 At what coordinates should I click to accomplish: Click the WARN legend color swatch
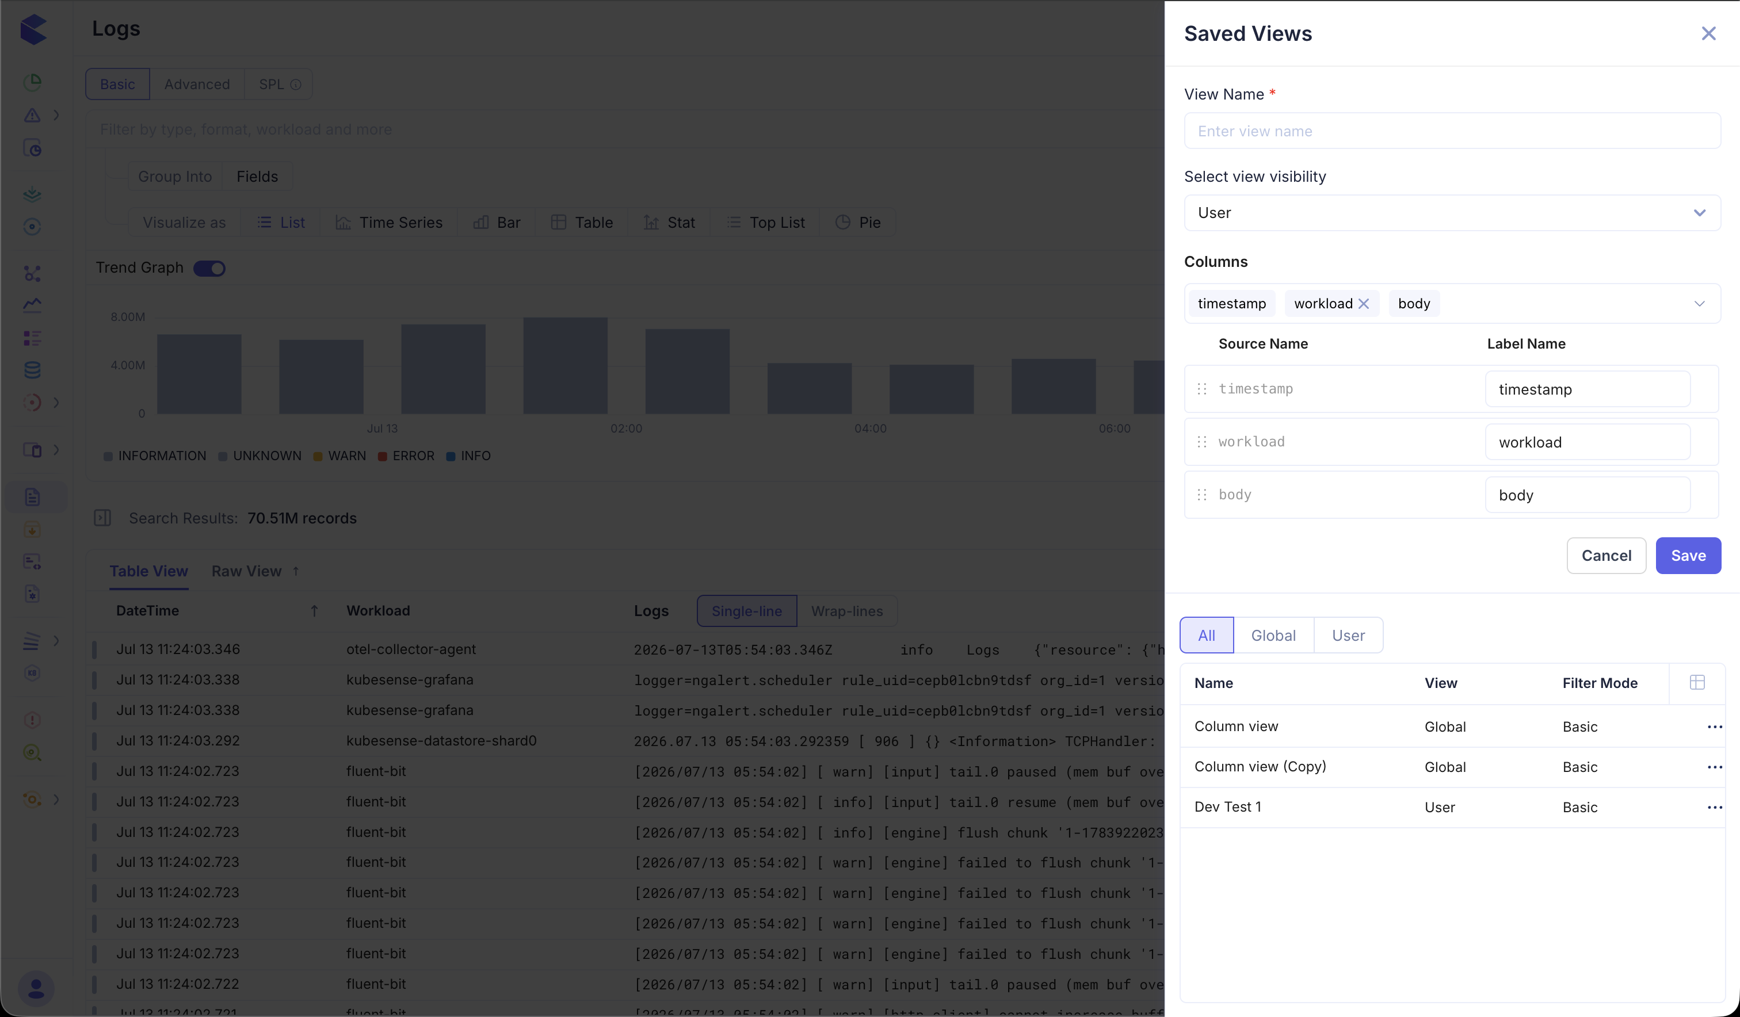[318, 456]
